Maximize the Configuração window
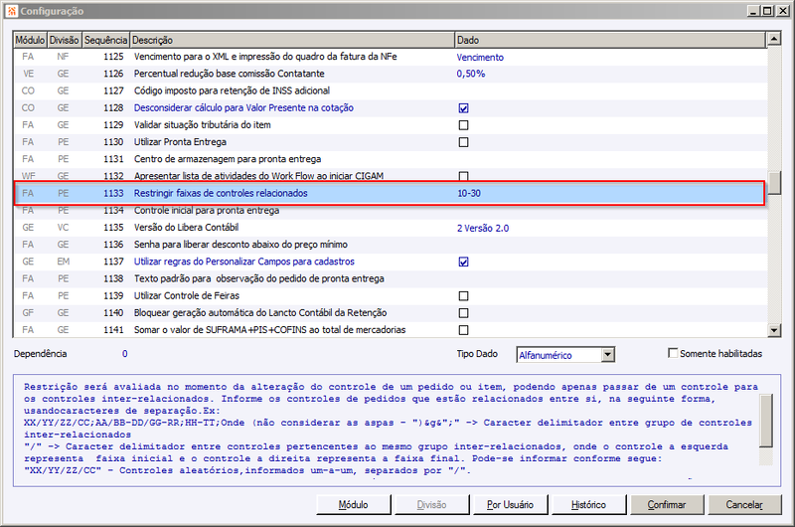Viewport: 795px width, 527px height. [x=768, y=11]
